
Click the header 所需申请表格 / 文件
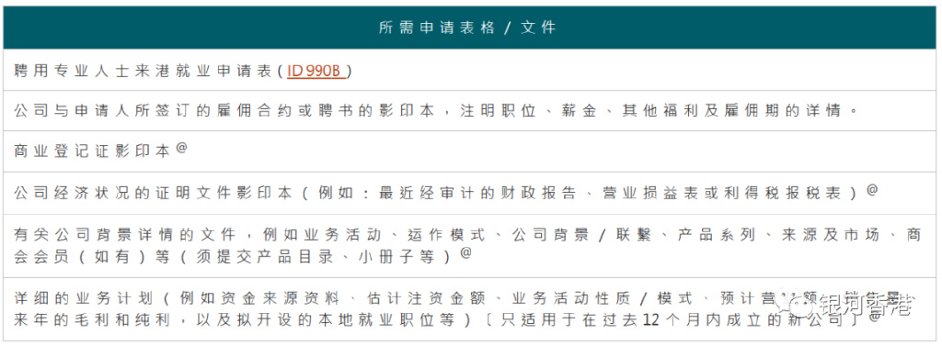pyautogui.click(x=468, y=28)
